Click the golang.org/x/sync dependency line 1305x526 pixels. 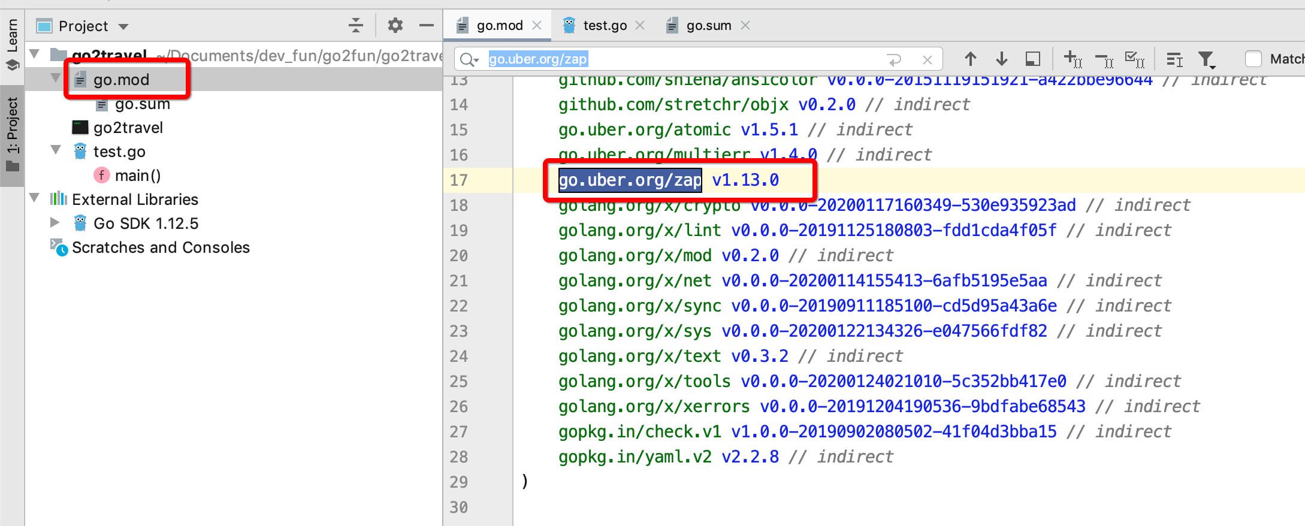click(x=865, y=306)
